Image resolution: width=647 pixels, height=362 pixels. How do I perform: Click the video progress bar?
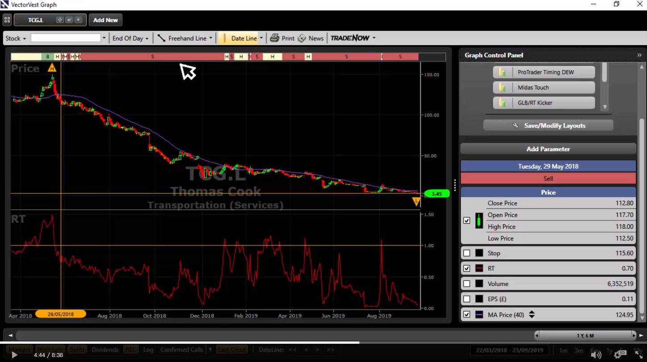tap(323, 343)
